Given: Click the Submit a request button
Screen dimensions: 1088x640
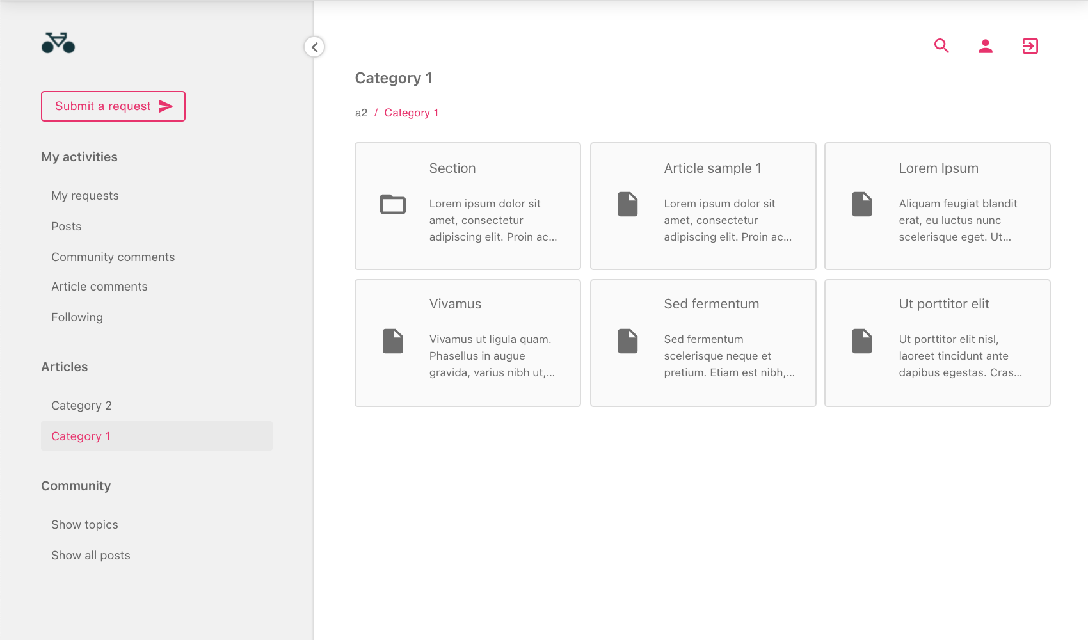Looking at the screenshot, I should coord(113,106).
